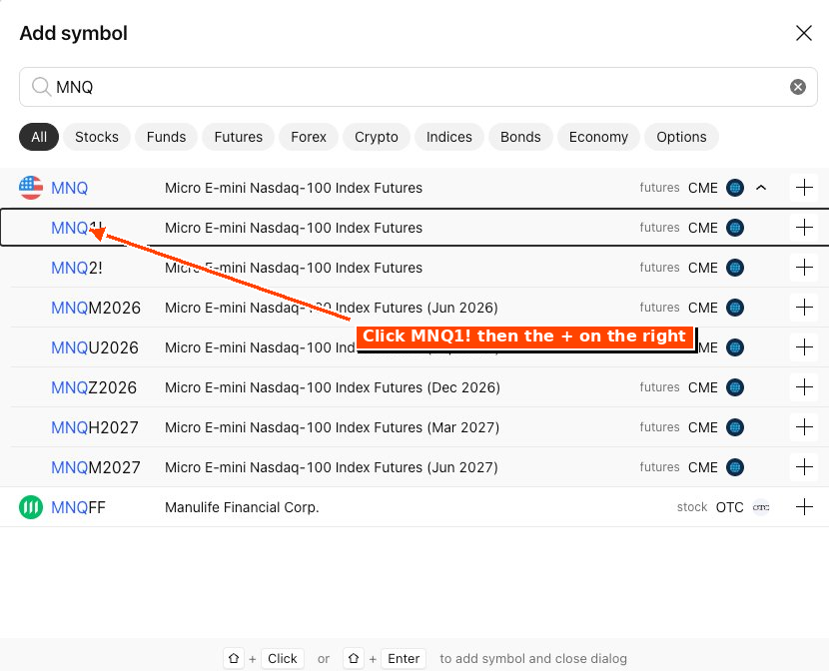Viewport: 829px width, 671px height.
Task: Show Indices symbols only
Action: click(x=448, y=137)
